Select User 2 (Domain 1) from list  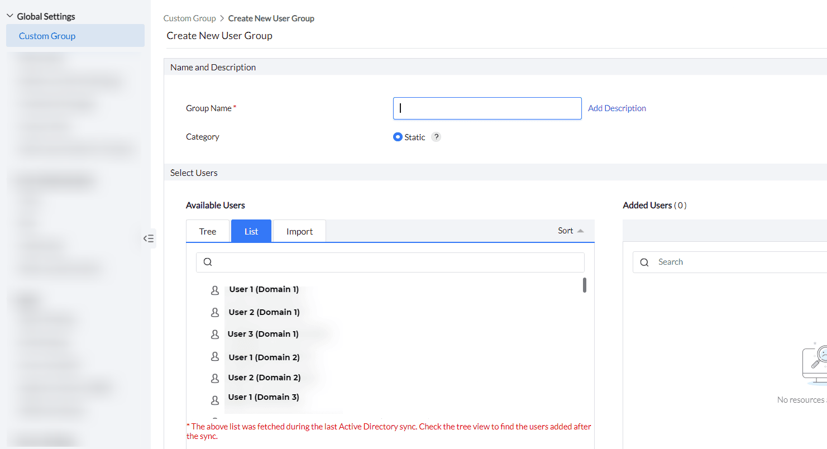(264, 312)
